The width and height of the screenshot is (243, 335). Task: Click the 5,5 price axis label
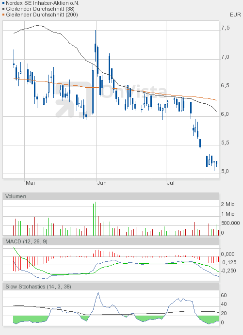click(225, 143)
